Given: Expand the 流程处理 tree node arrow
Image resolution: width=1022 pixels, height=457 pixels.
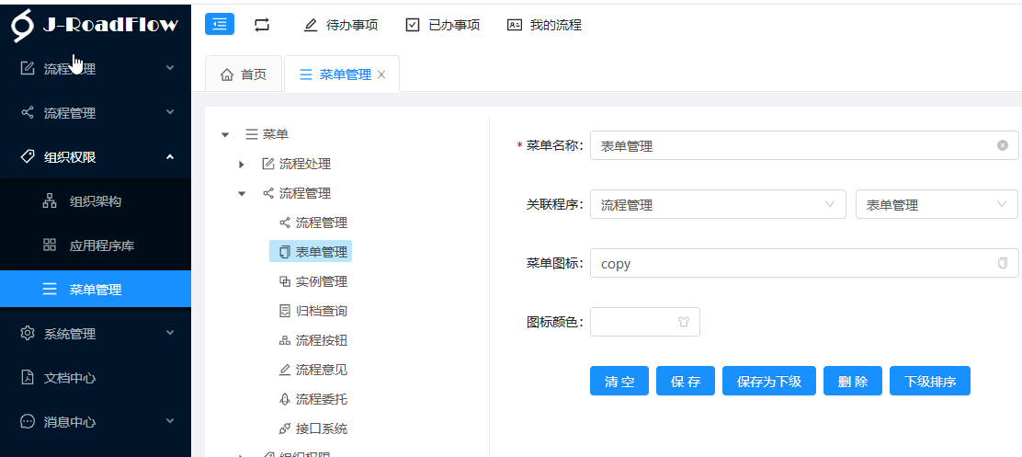Looking at the screenshot, I should (242, 165).
